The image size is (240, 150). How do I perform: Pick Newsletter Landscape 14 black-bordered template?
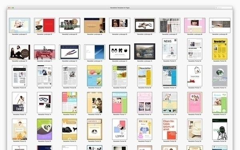pos(120,52)
